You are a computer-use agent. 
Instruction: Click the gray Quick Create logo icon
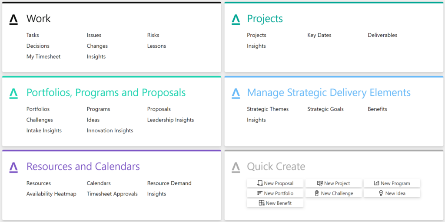click(x=236, y=167)
